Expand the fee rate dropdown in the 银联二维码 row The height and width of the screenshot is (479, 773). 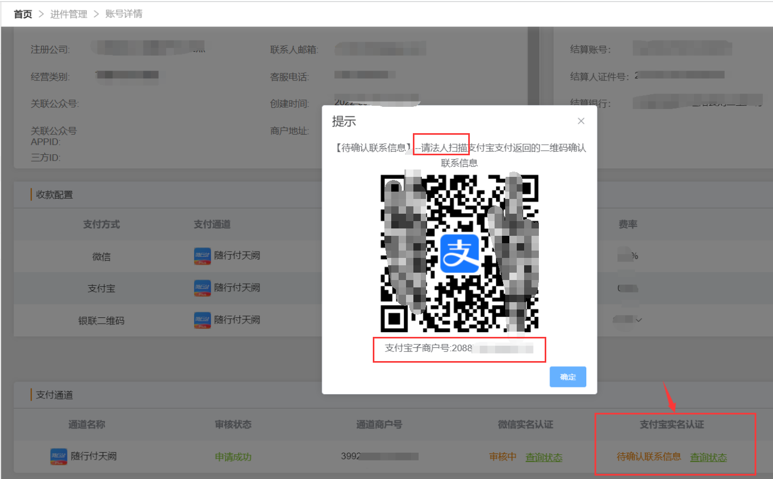pos(639,320)
